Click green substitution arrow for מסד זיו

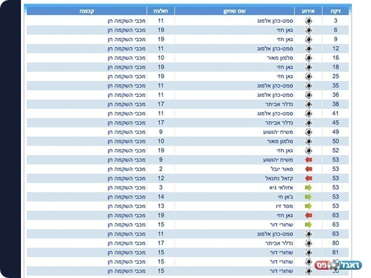(x=308, y=206)
